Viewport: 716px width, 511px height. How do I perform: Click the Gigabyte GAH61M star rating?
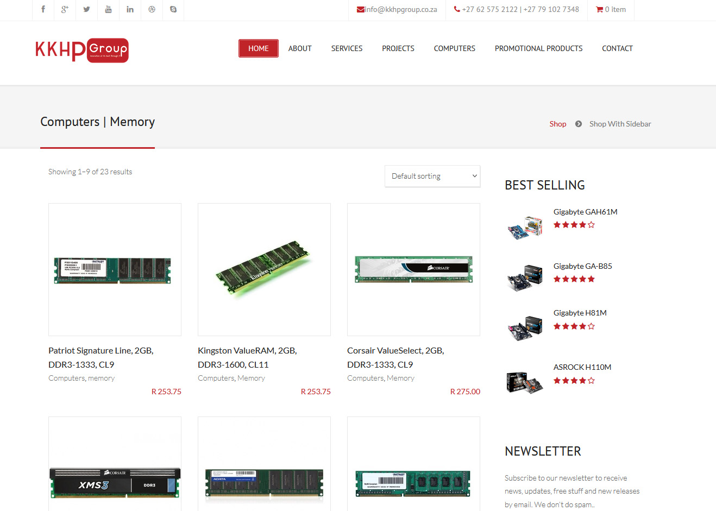(574, 225)
